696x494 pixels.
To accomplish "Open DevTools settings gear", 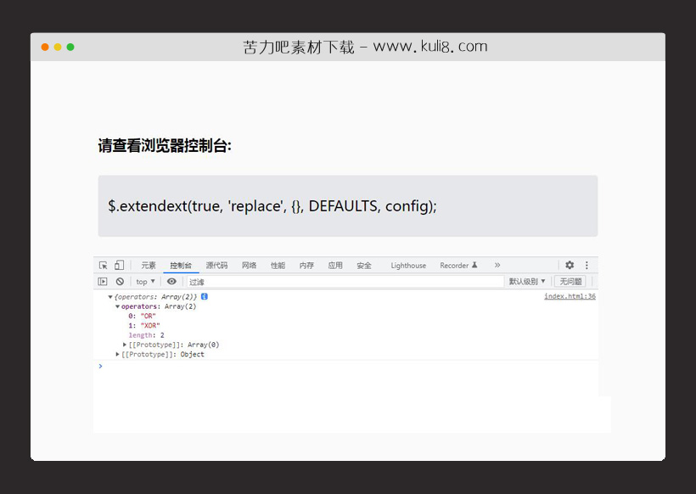I will (x=570, y=264).
